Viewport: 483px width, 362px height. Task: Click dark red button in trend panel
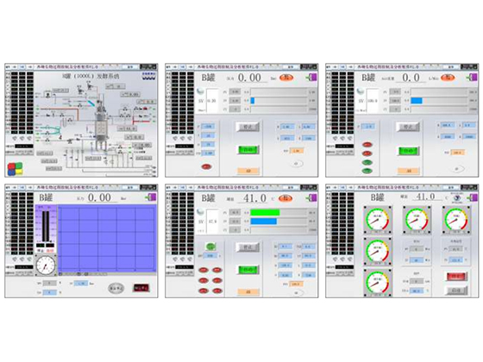(141, 288)
